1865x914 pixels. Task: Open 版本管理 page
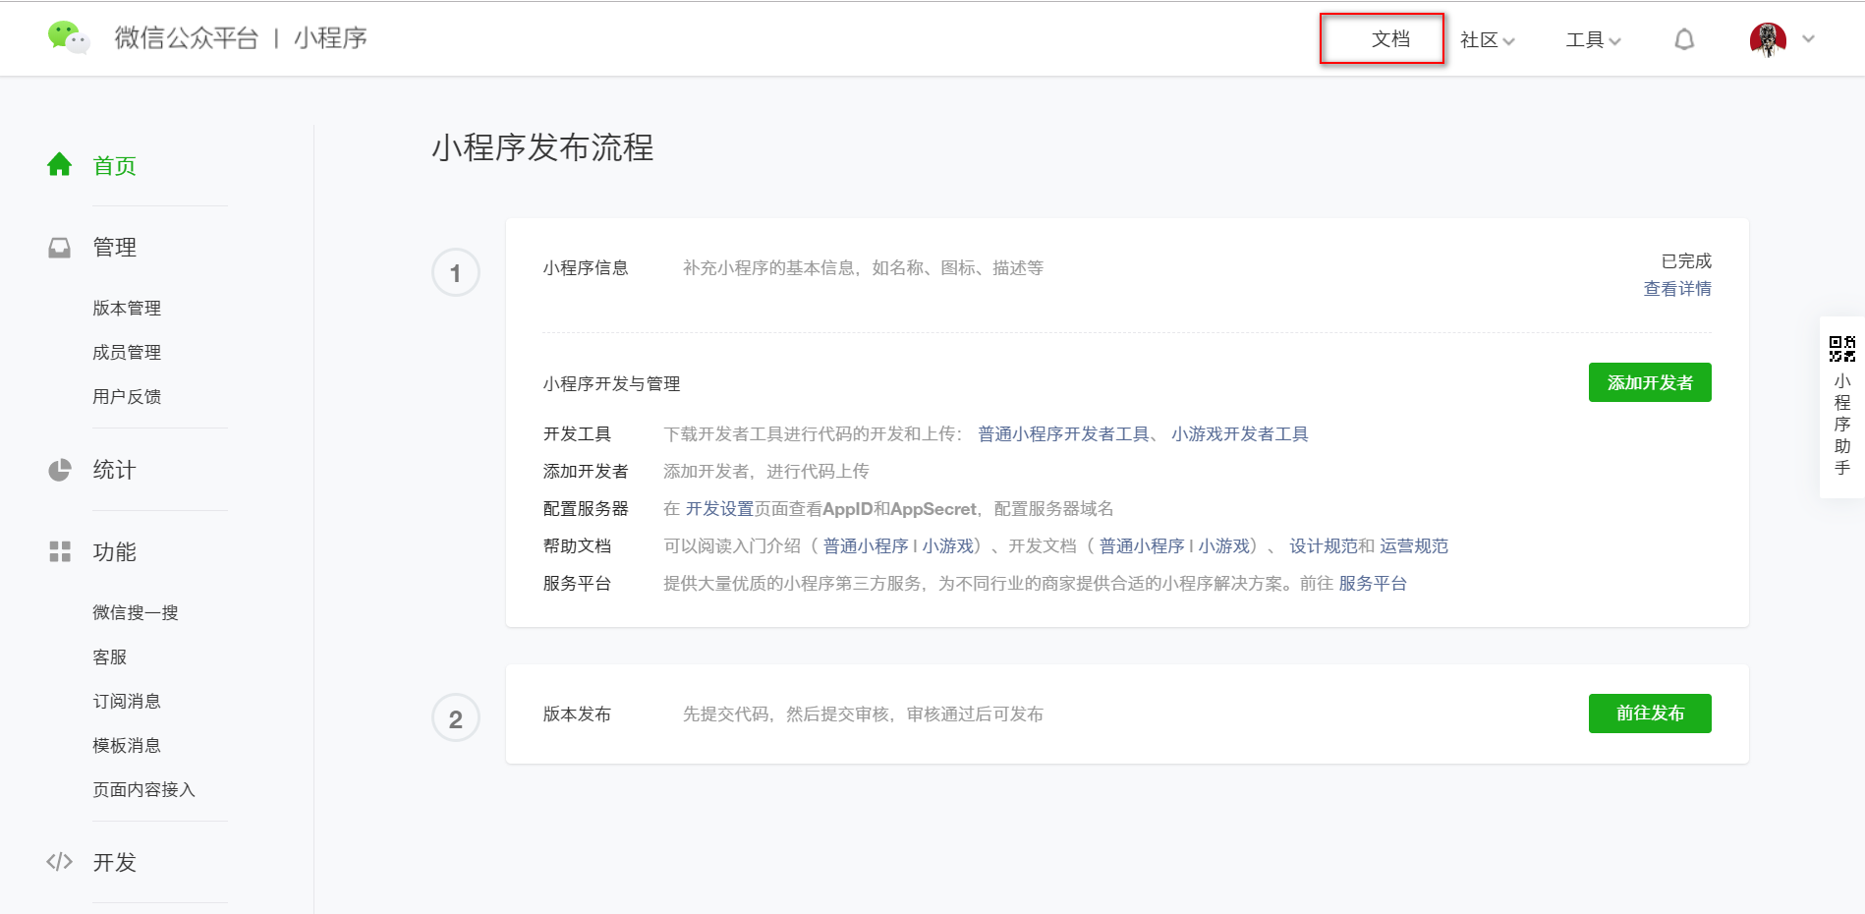point(127,309)
